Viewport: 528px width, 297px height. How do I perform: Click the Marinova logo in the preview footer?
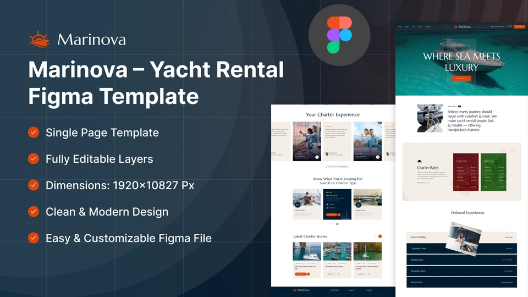click(x=301, y=290)
